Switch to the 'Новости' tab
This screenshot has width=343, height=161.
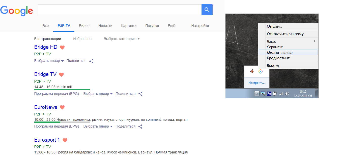coord(105,26)
